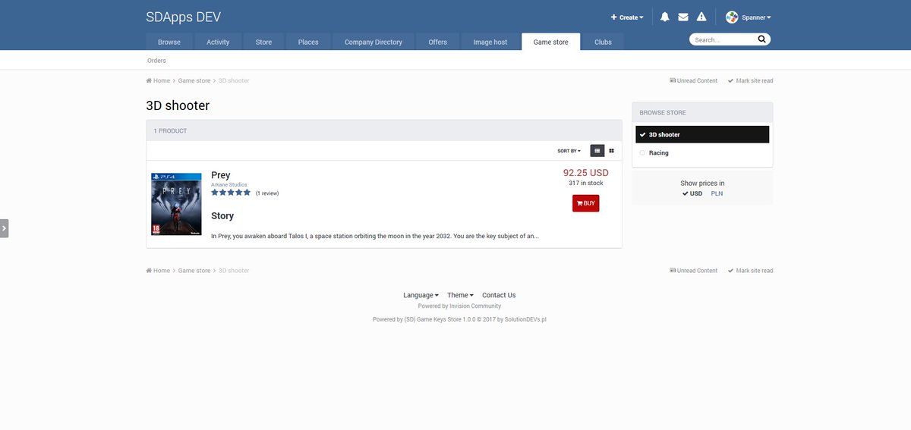Click the Prey cover thumbnail
911x430 pixels.
click(x=176, y=203)
